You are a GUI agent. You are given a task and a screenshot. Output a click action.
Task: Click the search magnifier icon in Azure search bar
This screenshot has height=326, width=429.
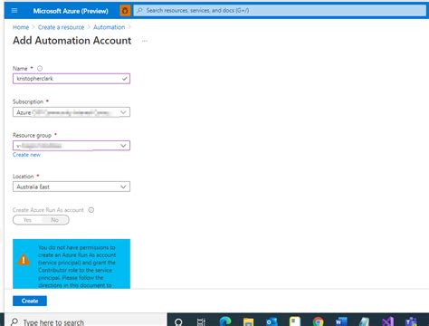pyautogui.click(x=139, y=11)
